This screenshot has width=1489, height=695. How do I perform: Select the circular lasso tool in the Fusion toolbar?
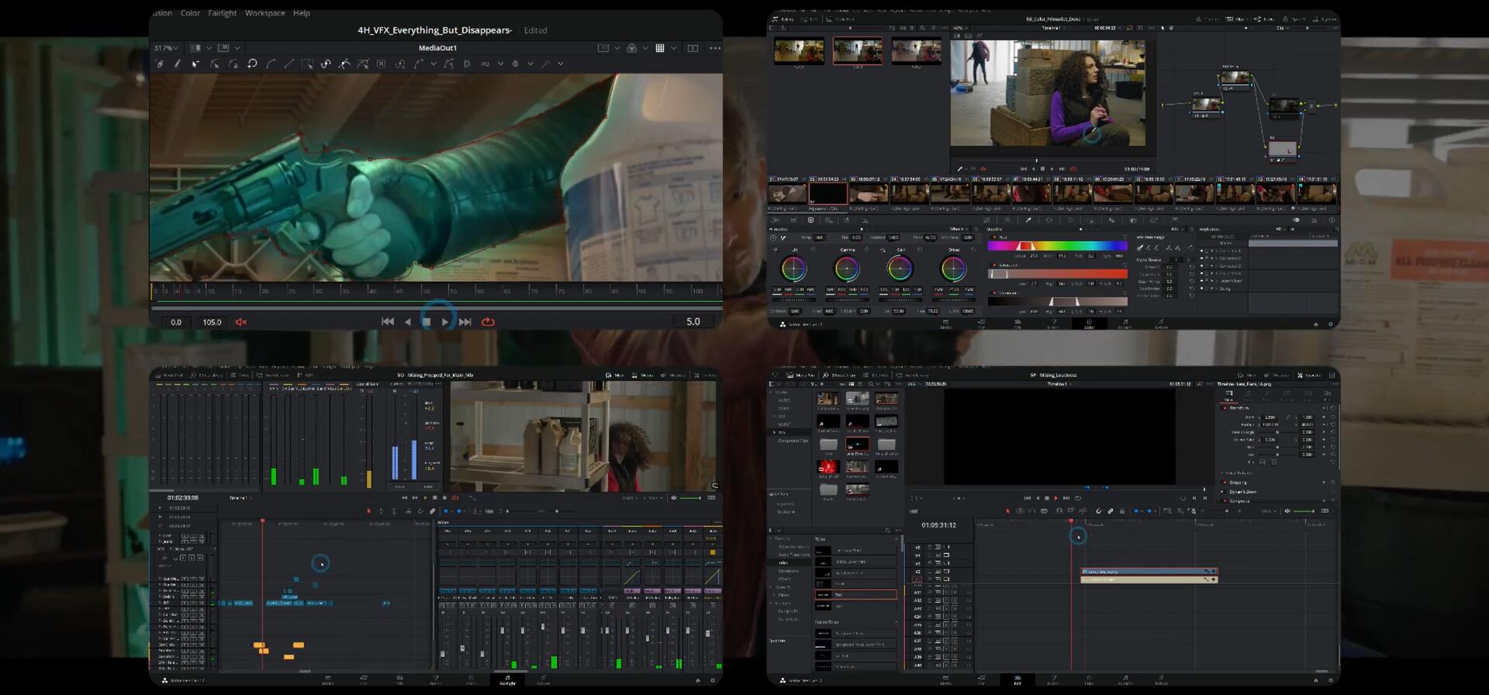point(252,64)
